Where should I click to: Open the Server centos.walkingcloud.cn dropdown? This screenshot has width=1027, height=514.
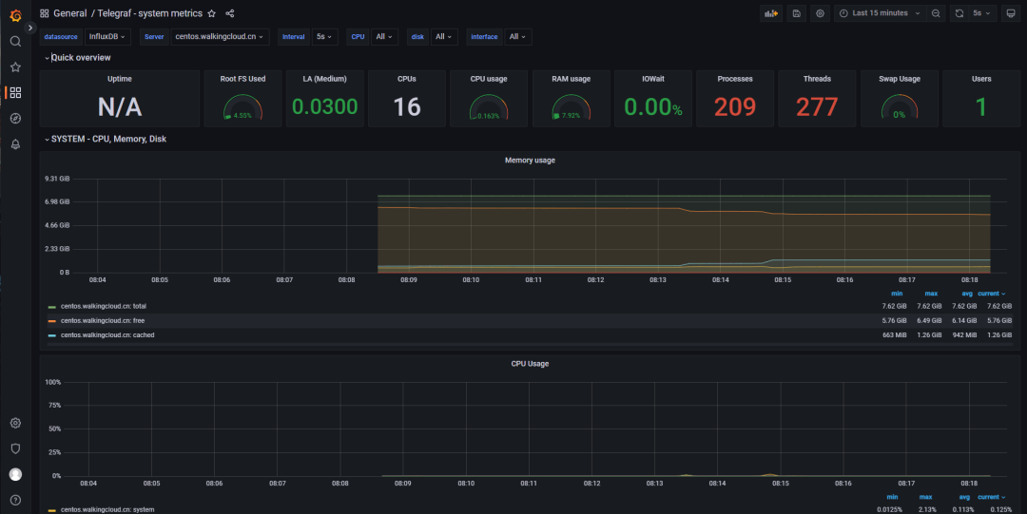pos(220,36)
